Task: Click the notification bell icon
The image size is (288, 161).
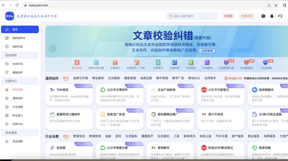Action: pos(272,16)
